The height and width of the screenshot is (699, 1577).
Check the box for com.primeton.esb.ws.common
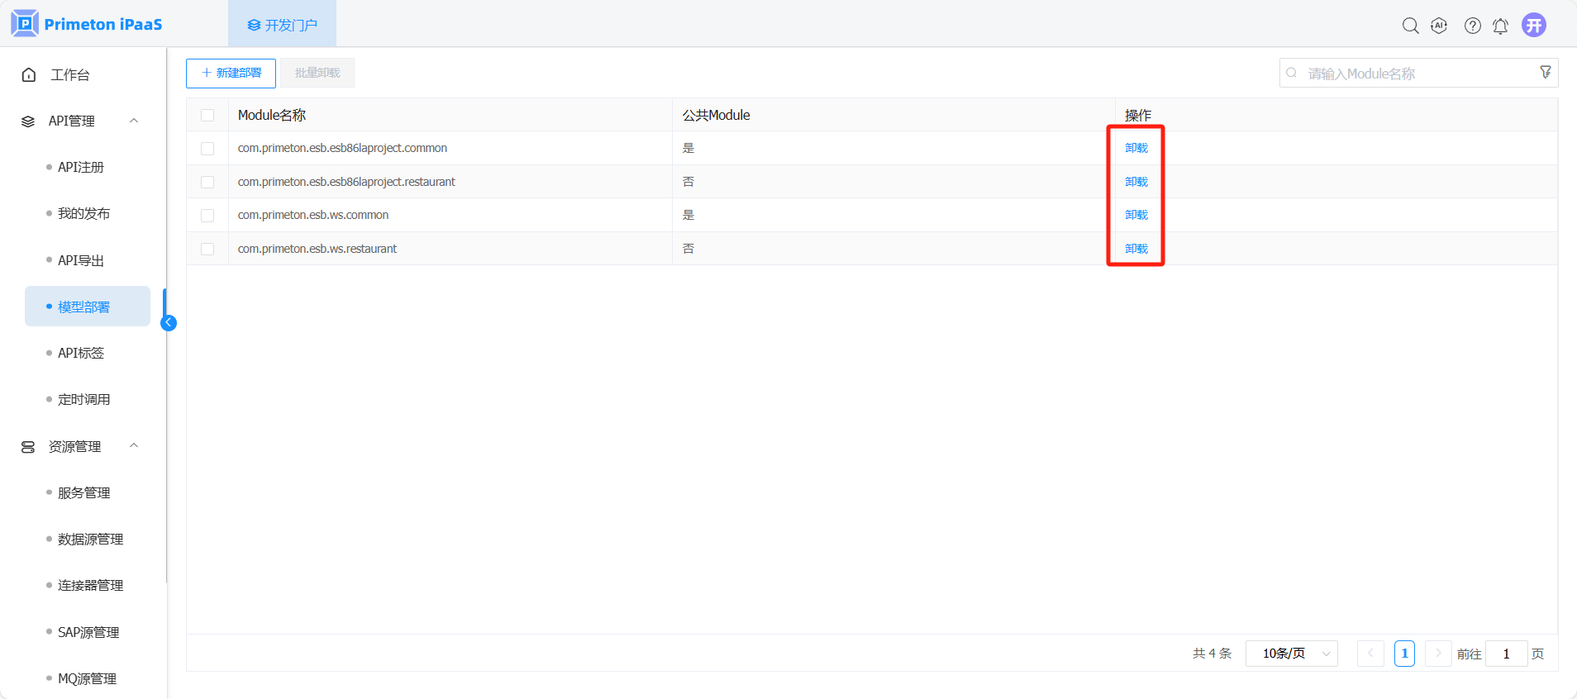[x=207, y=216]
